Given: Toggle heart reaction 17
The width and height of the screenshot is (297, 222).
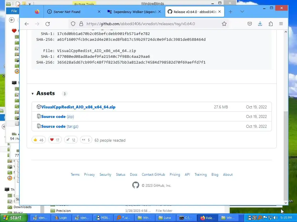Looking at the screenshot, I should click(55, 140).
